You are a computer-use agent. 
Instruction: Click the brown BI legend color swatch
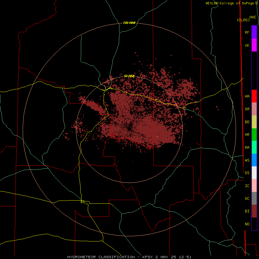[254, 211]
